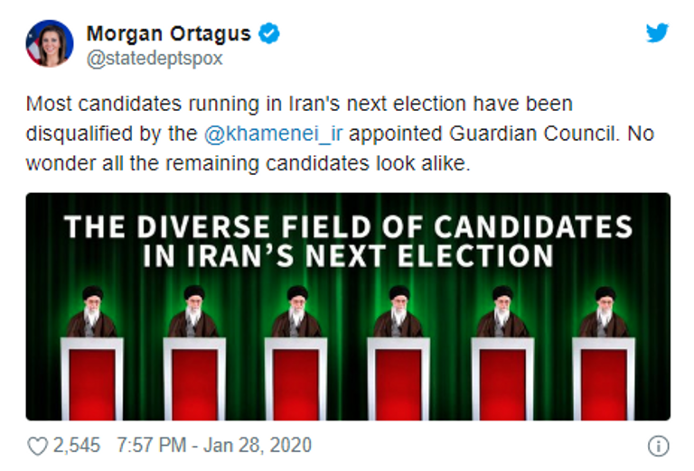Open the @statedeptspox handle link
Image resolution: width=694 pixels, height=471 pixels.
pos(155,59)
